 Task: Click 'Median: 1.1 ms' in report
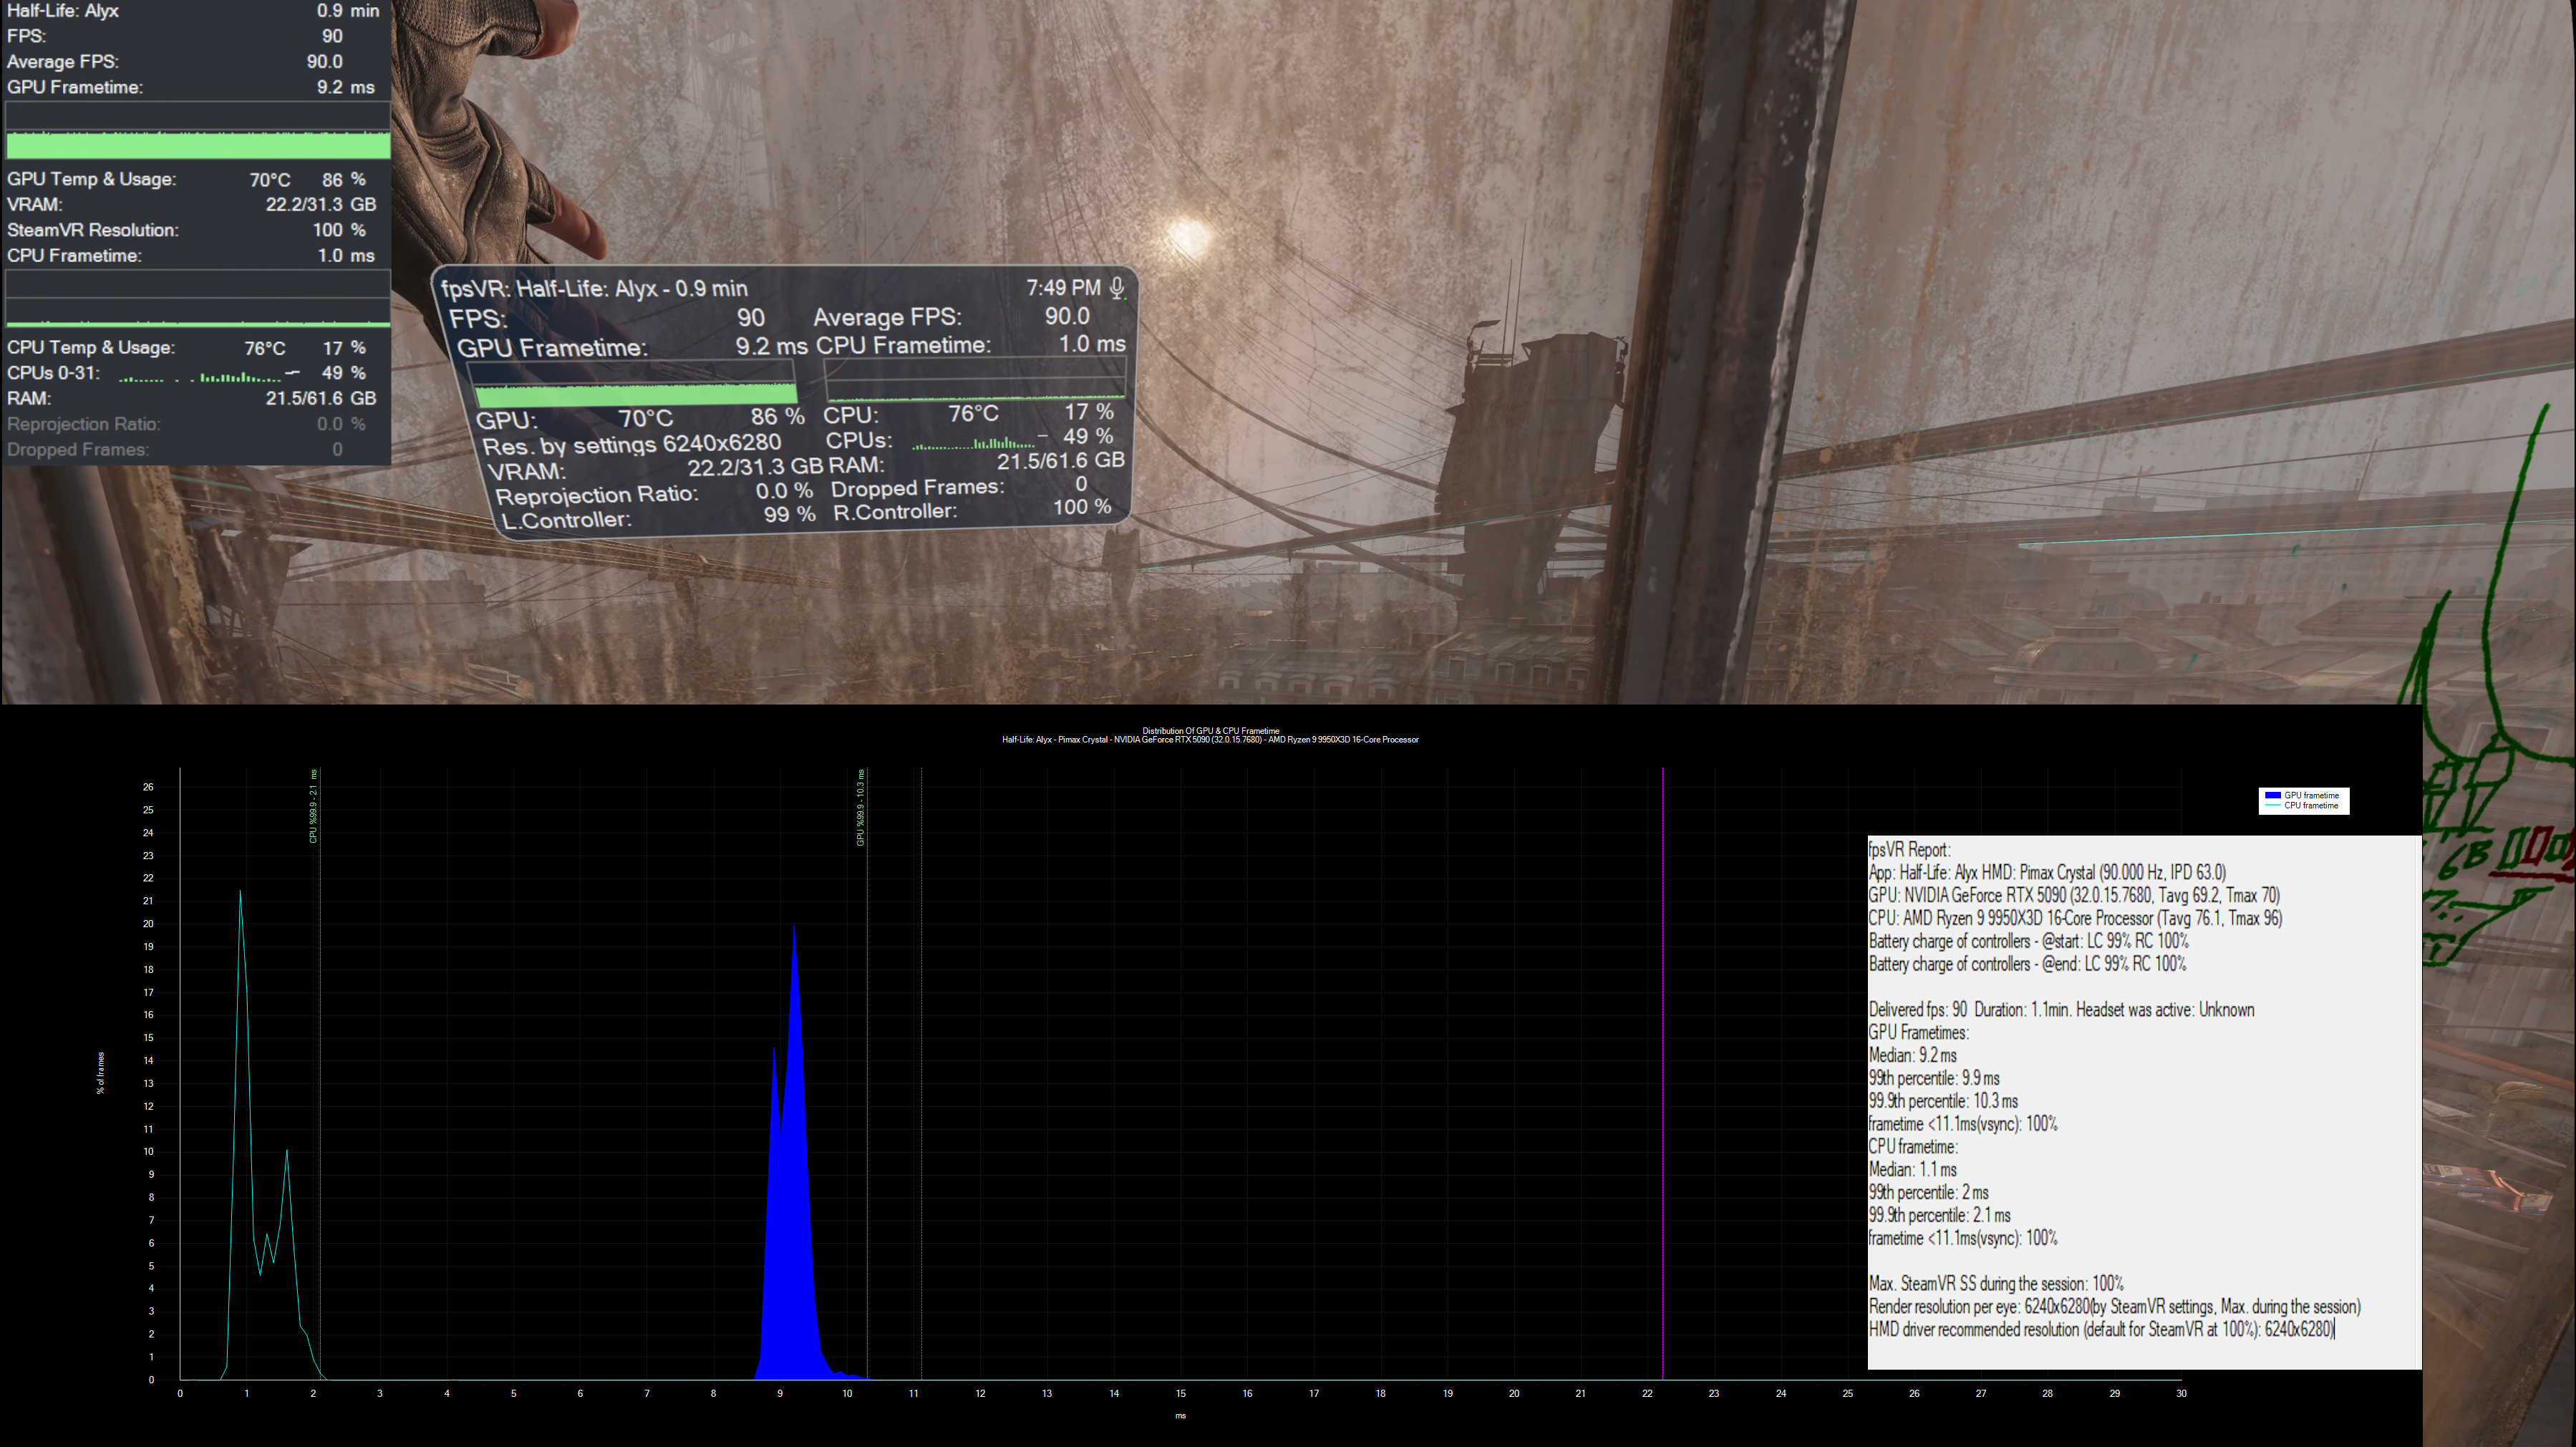[1912, 1170]
